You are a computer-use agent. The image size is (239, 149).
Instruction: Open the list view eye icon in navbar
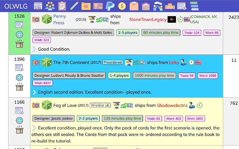(x=182, y=6)
